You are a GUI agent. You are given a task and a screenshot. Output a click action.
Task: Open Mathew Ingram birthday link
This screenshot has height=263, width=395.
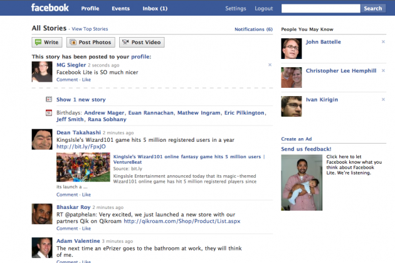click(x=199, y=113)
